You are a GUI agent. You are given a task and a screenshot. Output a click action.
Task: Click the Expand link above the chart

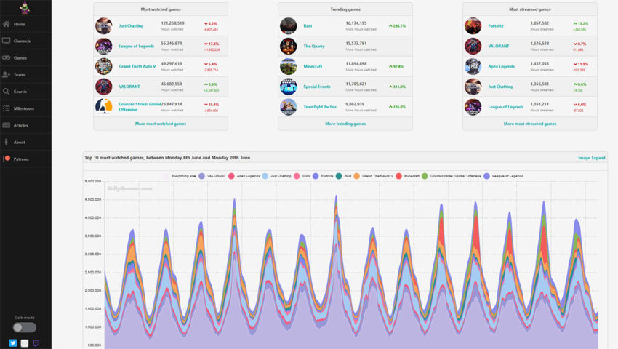[598, 158]
